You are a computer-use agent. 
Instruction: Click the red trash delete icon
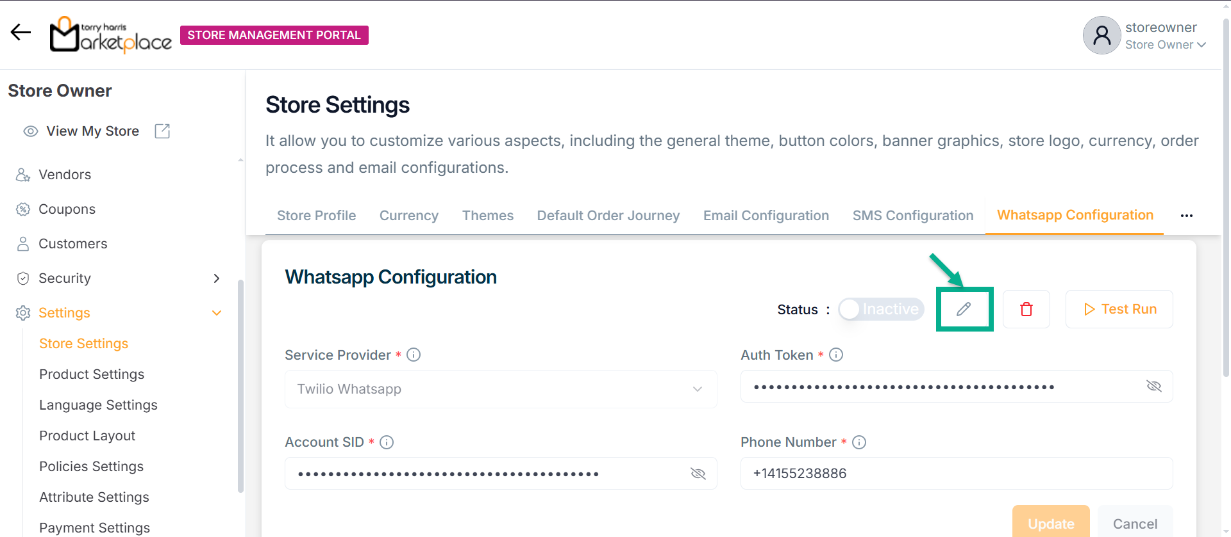coord(1026,309)
